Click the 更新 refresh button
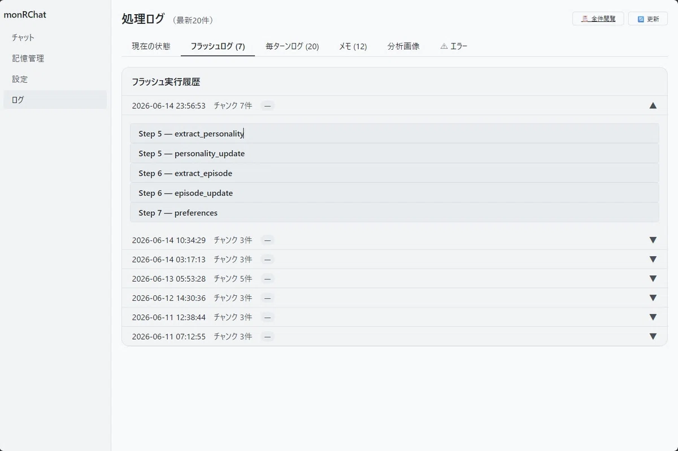The height and width of the screenshot is (451, 678). 647,19
